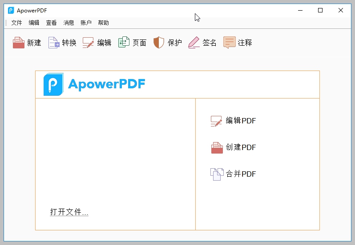Screen dimensions: 355x245
Task: Open the 账户 (Account) menu
Action: [86, 23]
